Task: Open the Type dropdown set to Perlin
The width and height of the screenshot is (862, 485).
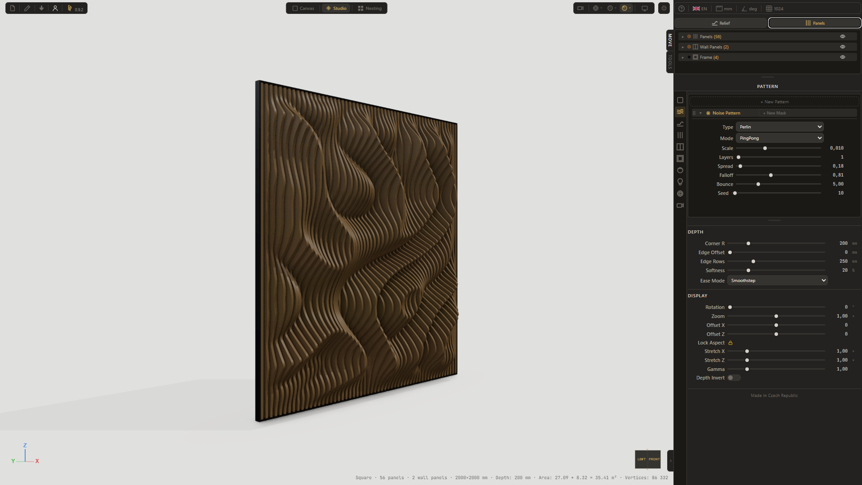Action: [x=779, y=127]
